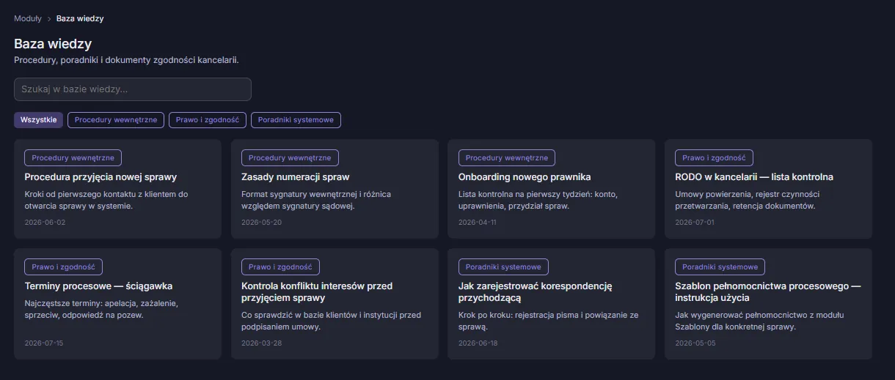This screenshot has width=895, height=380.
Task: Select the Wszystkie filter tab
Action: pos(38,120)
